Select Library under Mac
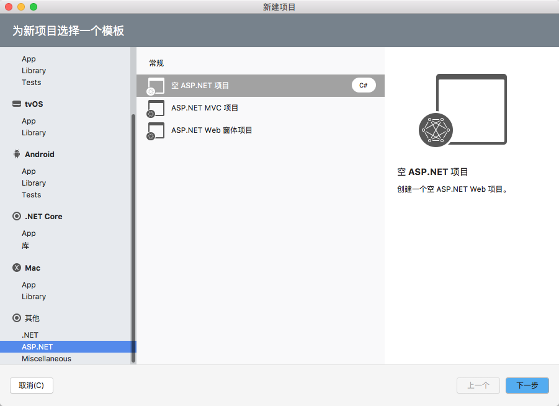This screenshot has height=406, width=559. (34, 297)
